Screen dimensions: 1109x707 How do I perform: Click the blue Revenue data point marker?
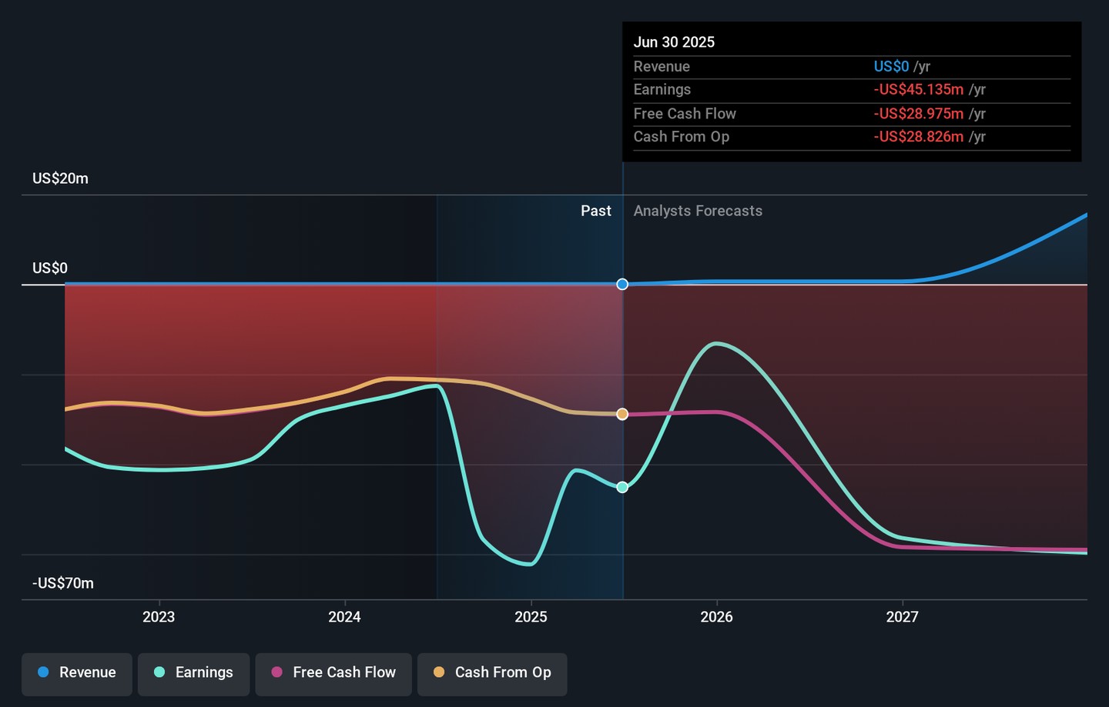[622, 285]
